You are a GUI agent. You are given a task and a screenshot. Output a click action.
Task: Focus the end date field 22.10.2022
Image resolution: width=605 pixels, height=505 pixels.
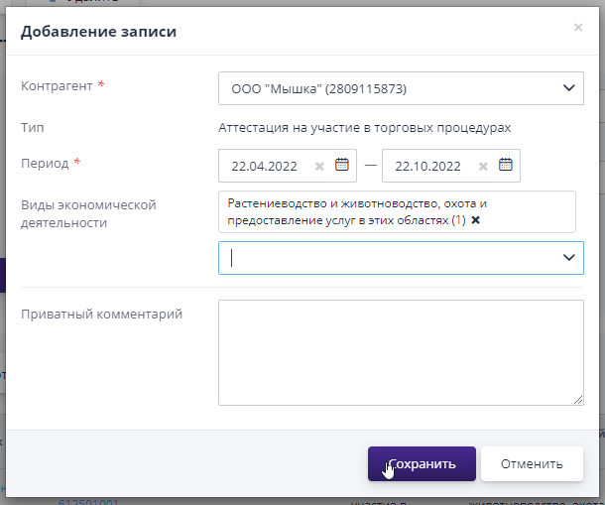point(430,167)
